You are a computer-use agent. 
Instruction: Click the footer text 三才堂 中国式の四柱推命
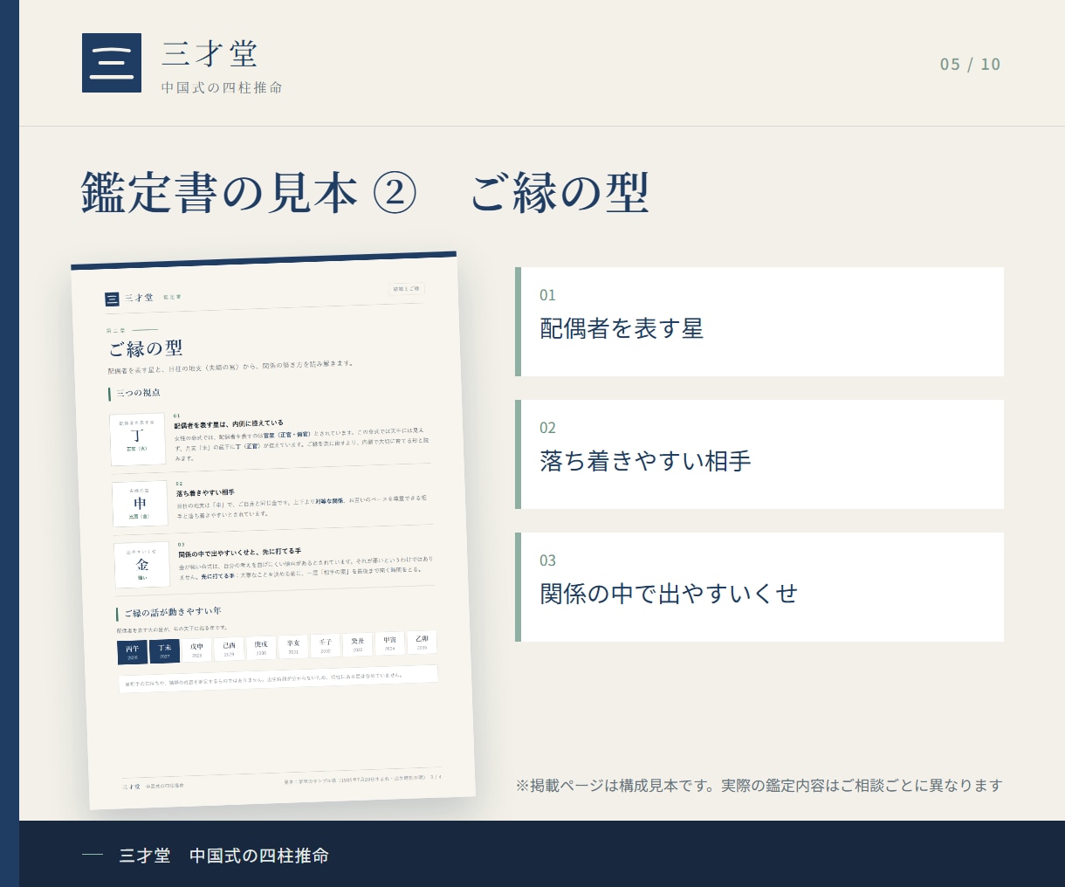[x=224, y=856]
